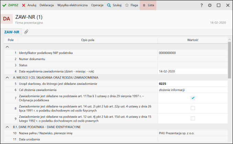This screenshot has width=233, height=144.
Task: Click the vertical scrollbar thumb
Action: 230,60
